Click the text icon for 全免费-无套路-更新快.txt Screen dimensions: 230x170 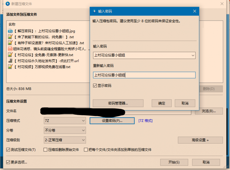pos(10,55)
